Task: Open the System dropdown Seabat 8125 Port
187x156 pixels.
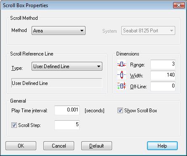Action: [x=148, y=30]
